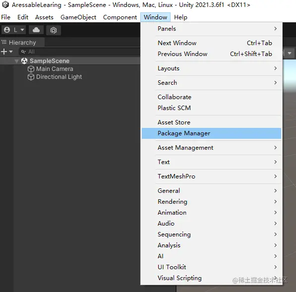This screenshot has width=296, height=292.
Task: Open the Component menu
Action: click(x=120, y=17)
